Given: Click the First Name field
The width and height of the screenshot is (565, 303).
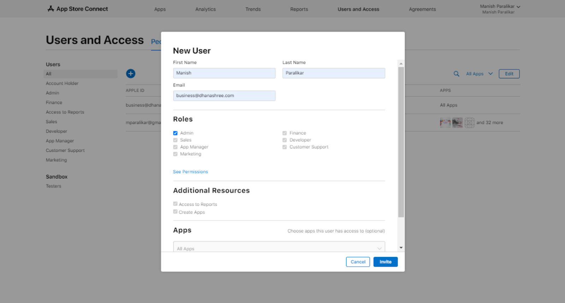Looking at the screenshot, I should (x=224, y=73).
